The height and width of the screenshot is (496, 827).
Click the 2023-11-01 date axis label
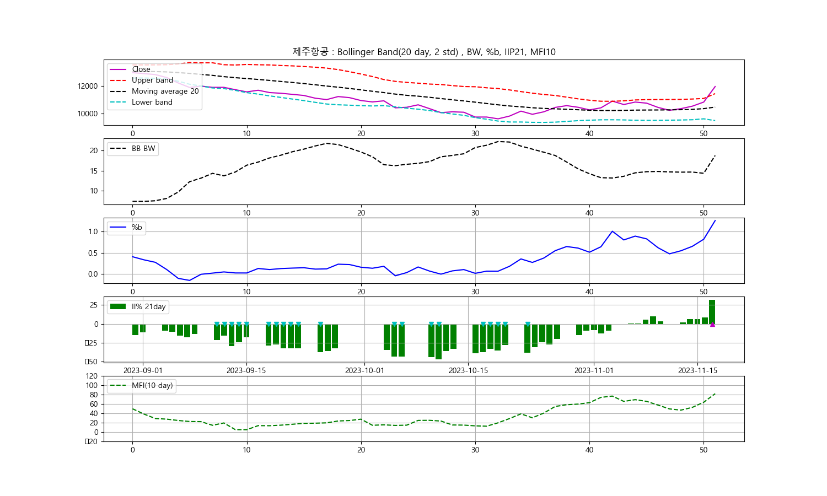point(594,371)
